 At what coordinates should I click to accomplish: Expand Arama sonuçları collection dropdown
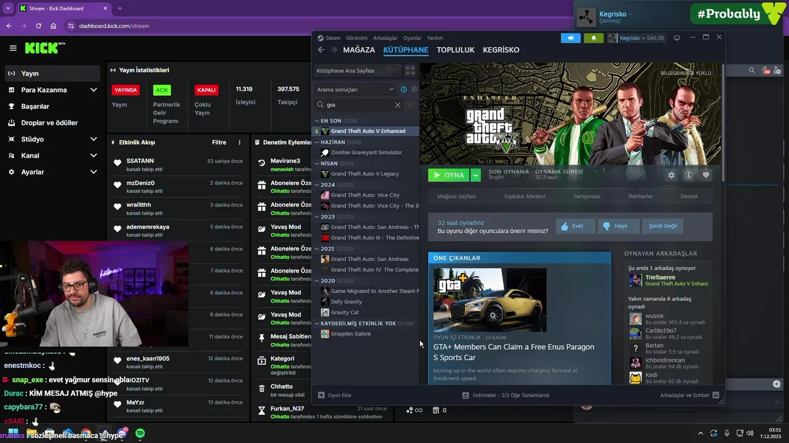[x=355, y=89]
